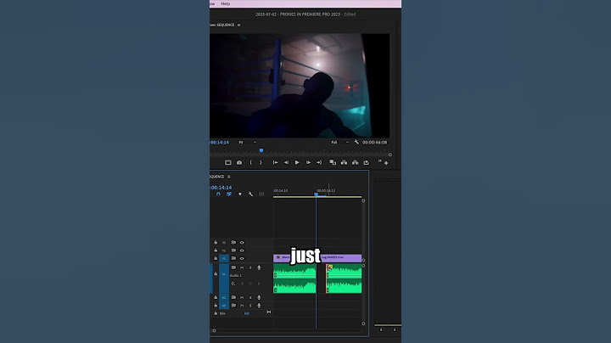The height and width of the screenshot is (343, 611).
Task: Enable voice-over record on A3
Action: coord(259,305)
